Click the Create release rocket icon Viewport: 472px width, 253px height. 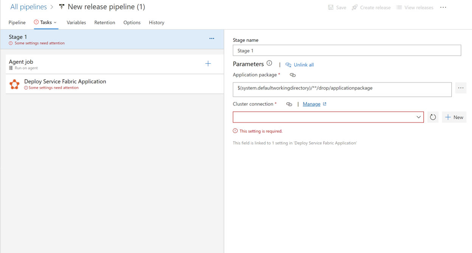point(354,8)
